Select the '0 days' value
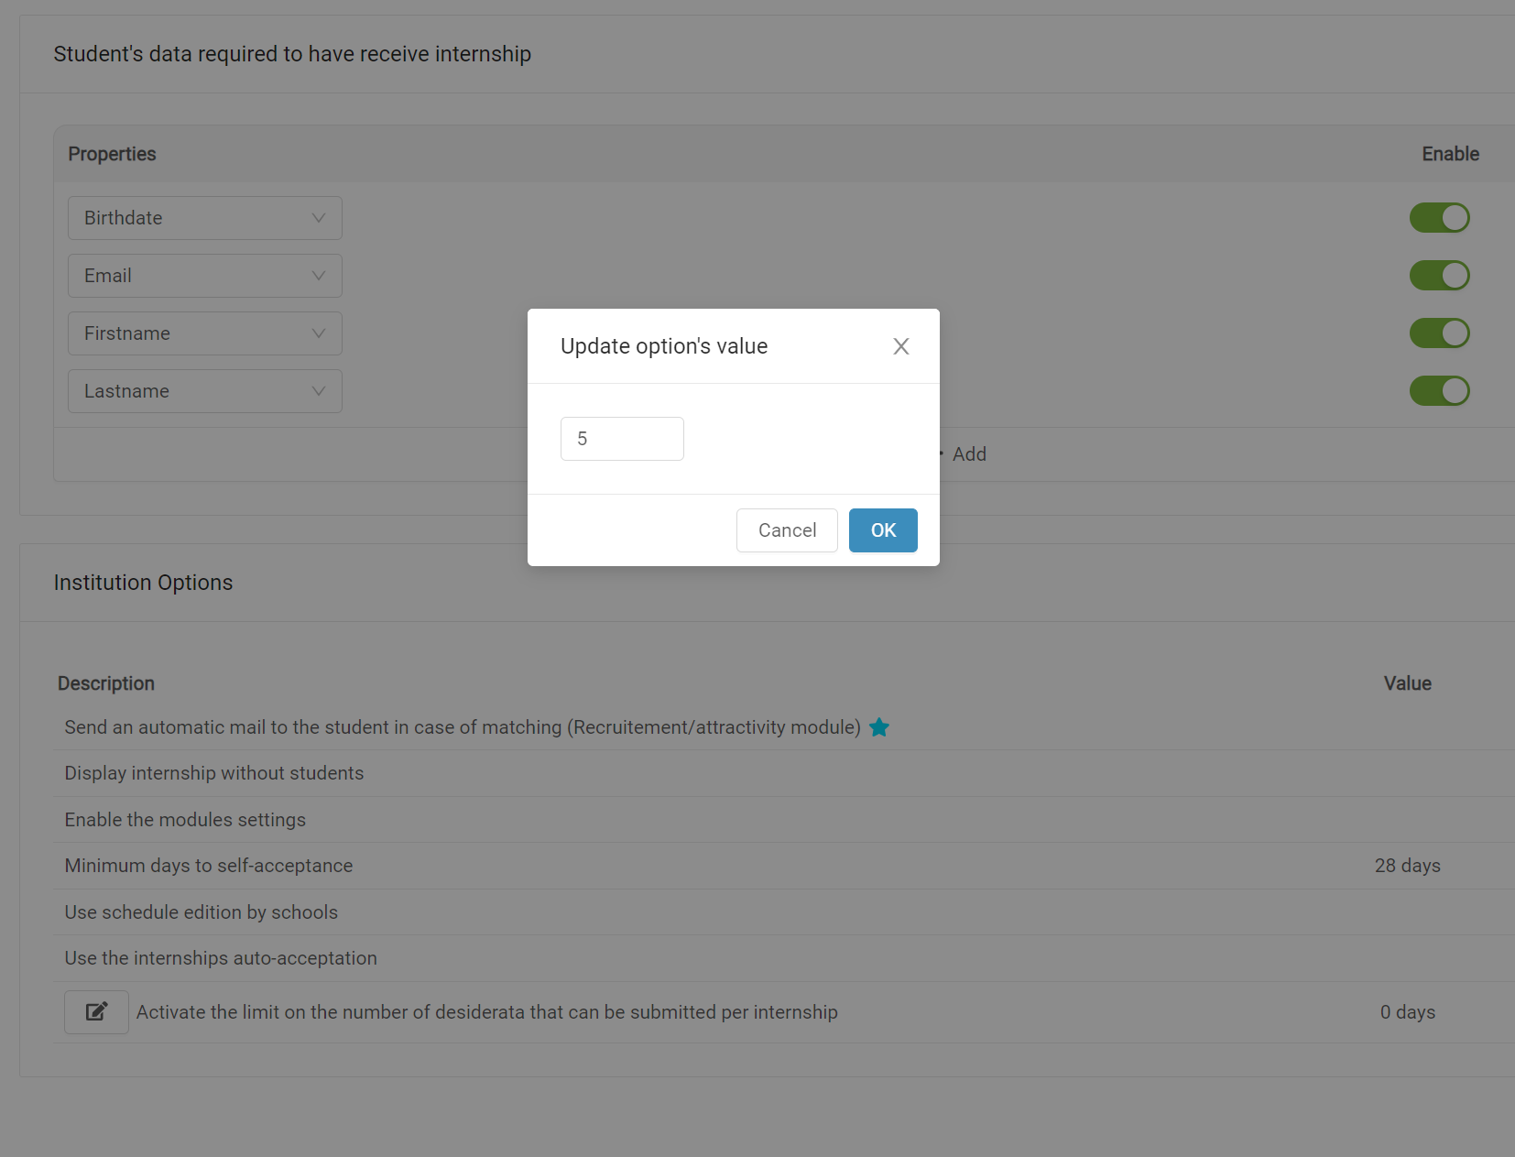Screen dimensions: 1515x1157 1408,1012
